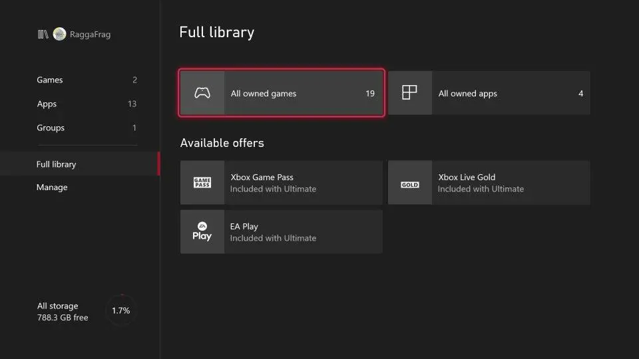Click the Available offers heading
639x359 pixels.
pyautogui.click(x=222, y=143)
